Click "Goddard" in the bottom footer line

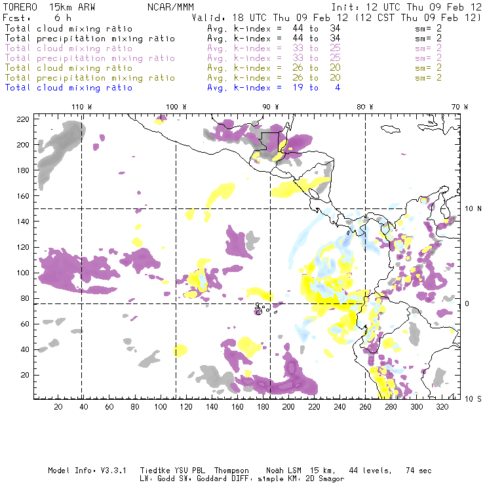[212, 479]
